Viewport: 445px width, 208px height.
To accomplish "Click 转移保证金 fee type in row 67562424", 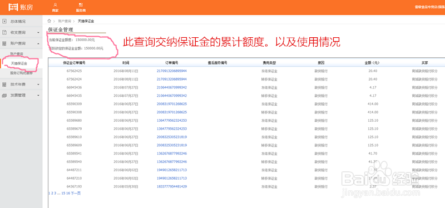I will click(x=269, y=79).
